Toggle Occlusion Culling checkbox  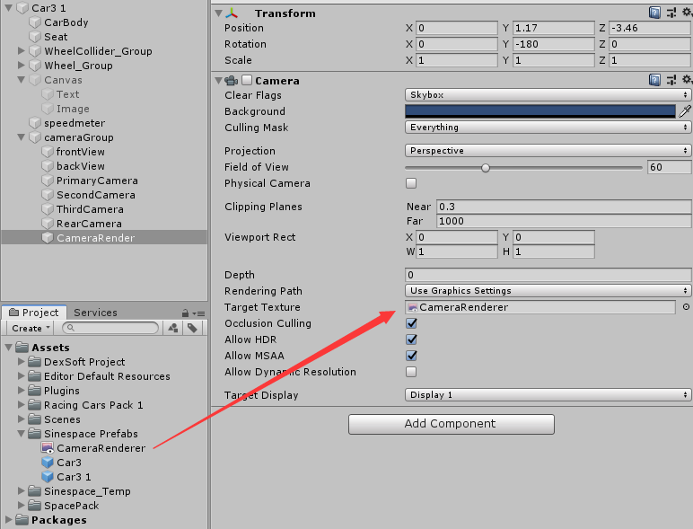[x=411, y=323]
